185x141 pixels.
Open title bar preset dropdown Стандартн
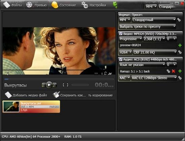(167, 7)
